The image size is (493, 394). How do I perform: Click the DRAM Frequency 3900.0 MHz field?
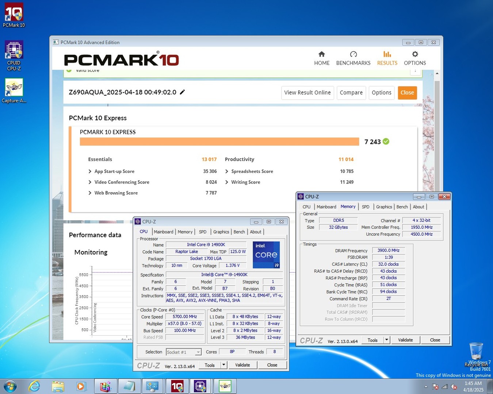389,251
